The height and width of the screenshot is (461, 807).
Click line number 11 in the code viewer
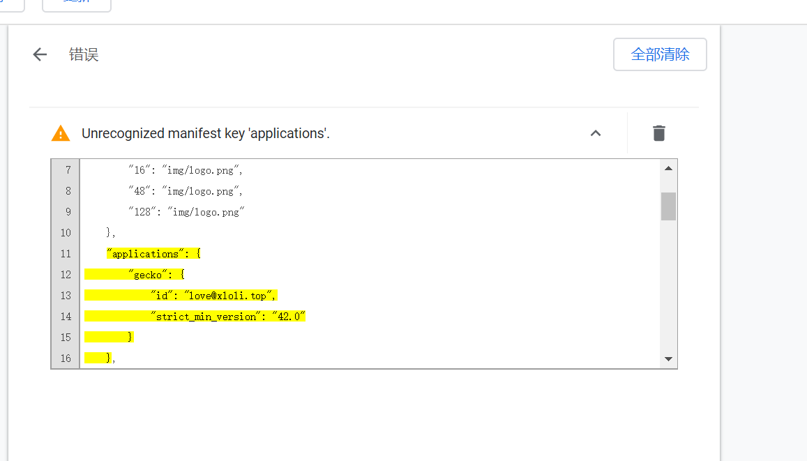(x=66, y=253)
